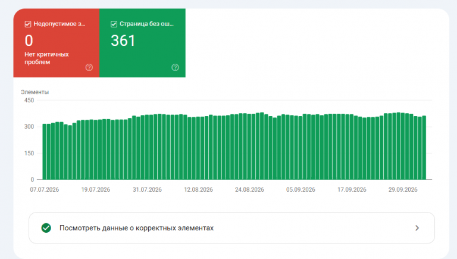Image resolution: width=457 pixels, height=259 pixels.
Task: Uncheck the 'Недопустимое з...' checkbox
Action: pos(28,24)
